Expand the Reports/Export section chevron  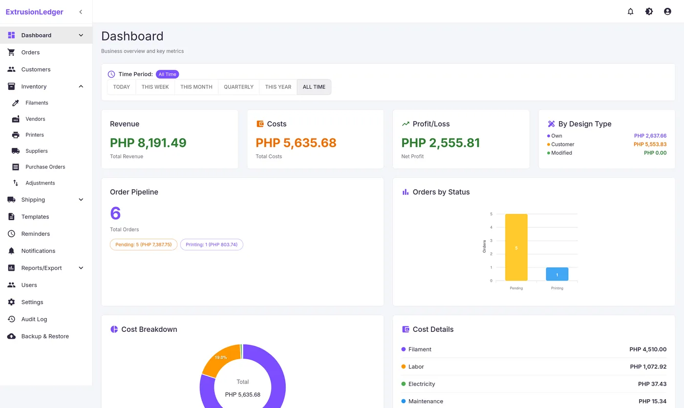(81, 268)
